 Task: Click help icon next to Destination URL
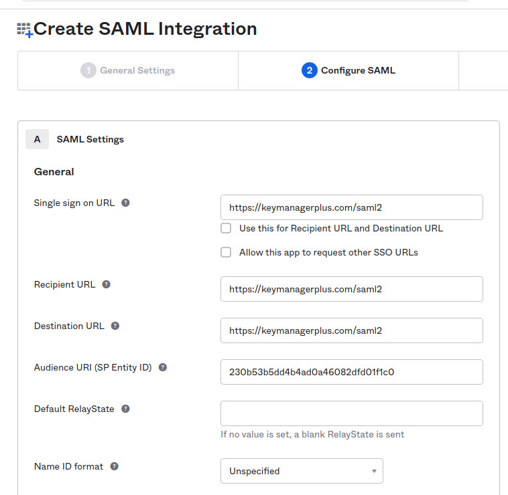pyautogui.click(x=115, y=326)
